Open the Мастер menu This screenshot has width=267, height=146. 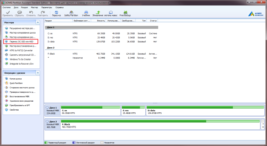pyautogui.click(x=34, y=7)
